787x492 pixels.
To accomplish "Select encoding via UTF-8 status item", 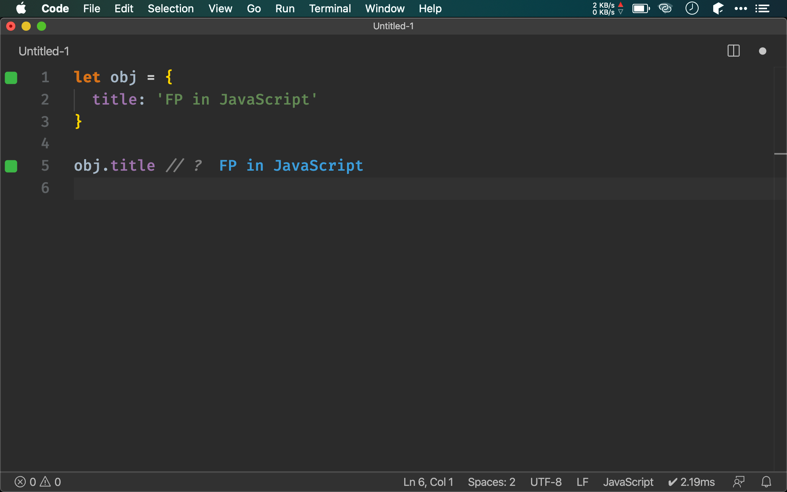I will click(x=546, y=482).
